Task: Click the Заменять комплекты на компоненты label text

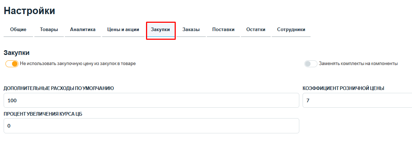Action: [358, 64]
